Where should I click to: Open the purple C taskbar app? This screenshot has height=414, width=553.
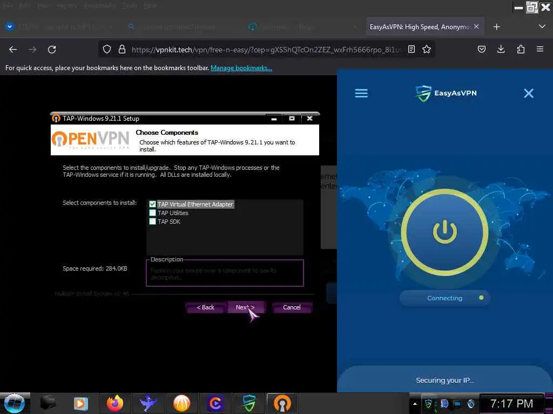[215, 403]
